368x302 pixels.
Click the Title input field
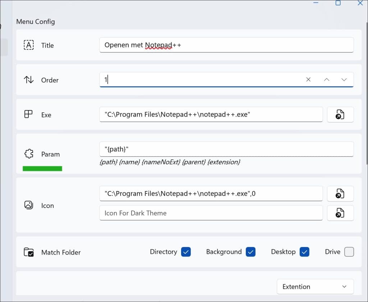coord(226,45)
